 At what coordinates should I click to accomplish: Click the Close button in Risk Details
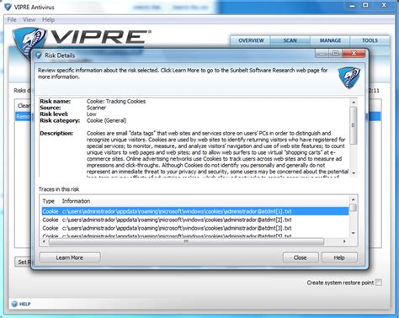pyautogui.click(x=301, y=257)
